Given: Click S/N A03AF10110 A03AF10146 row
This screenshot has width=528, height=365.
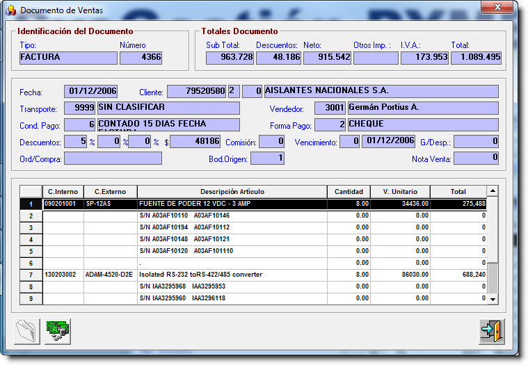Looking at the screenshot, I should coord(232,216).
